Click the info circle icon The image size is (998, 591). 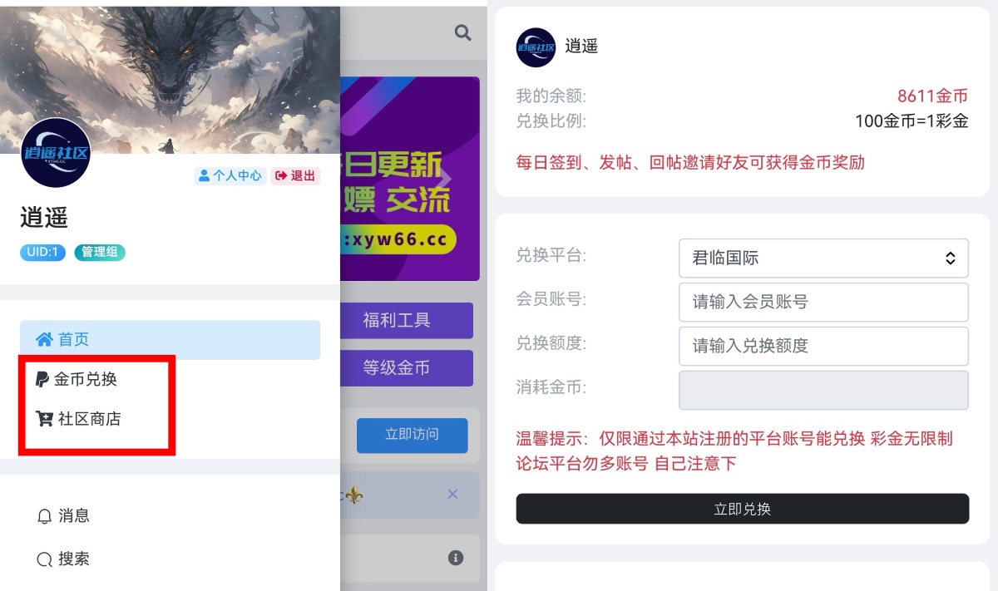455,558
